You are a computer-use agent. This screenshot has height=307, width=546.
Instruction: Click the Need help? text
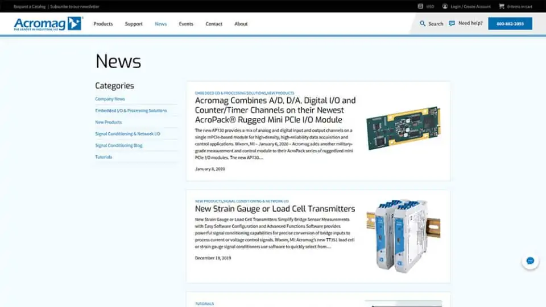470,23
